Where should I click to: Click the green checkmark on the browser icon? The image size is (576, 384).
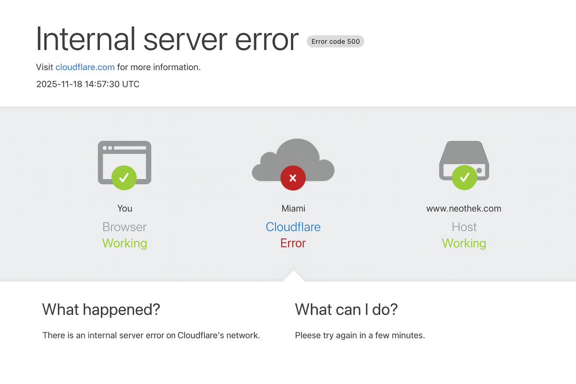(124, 178)
